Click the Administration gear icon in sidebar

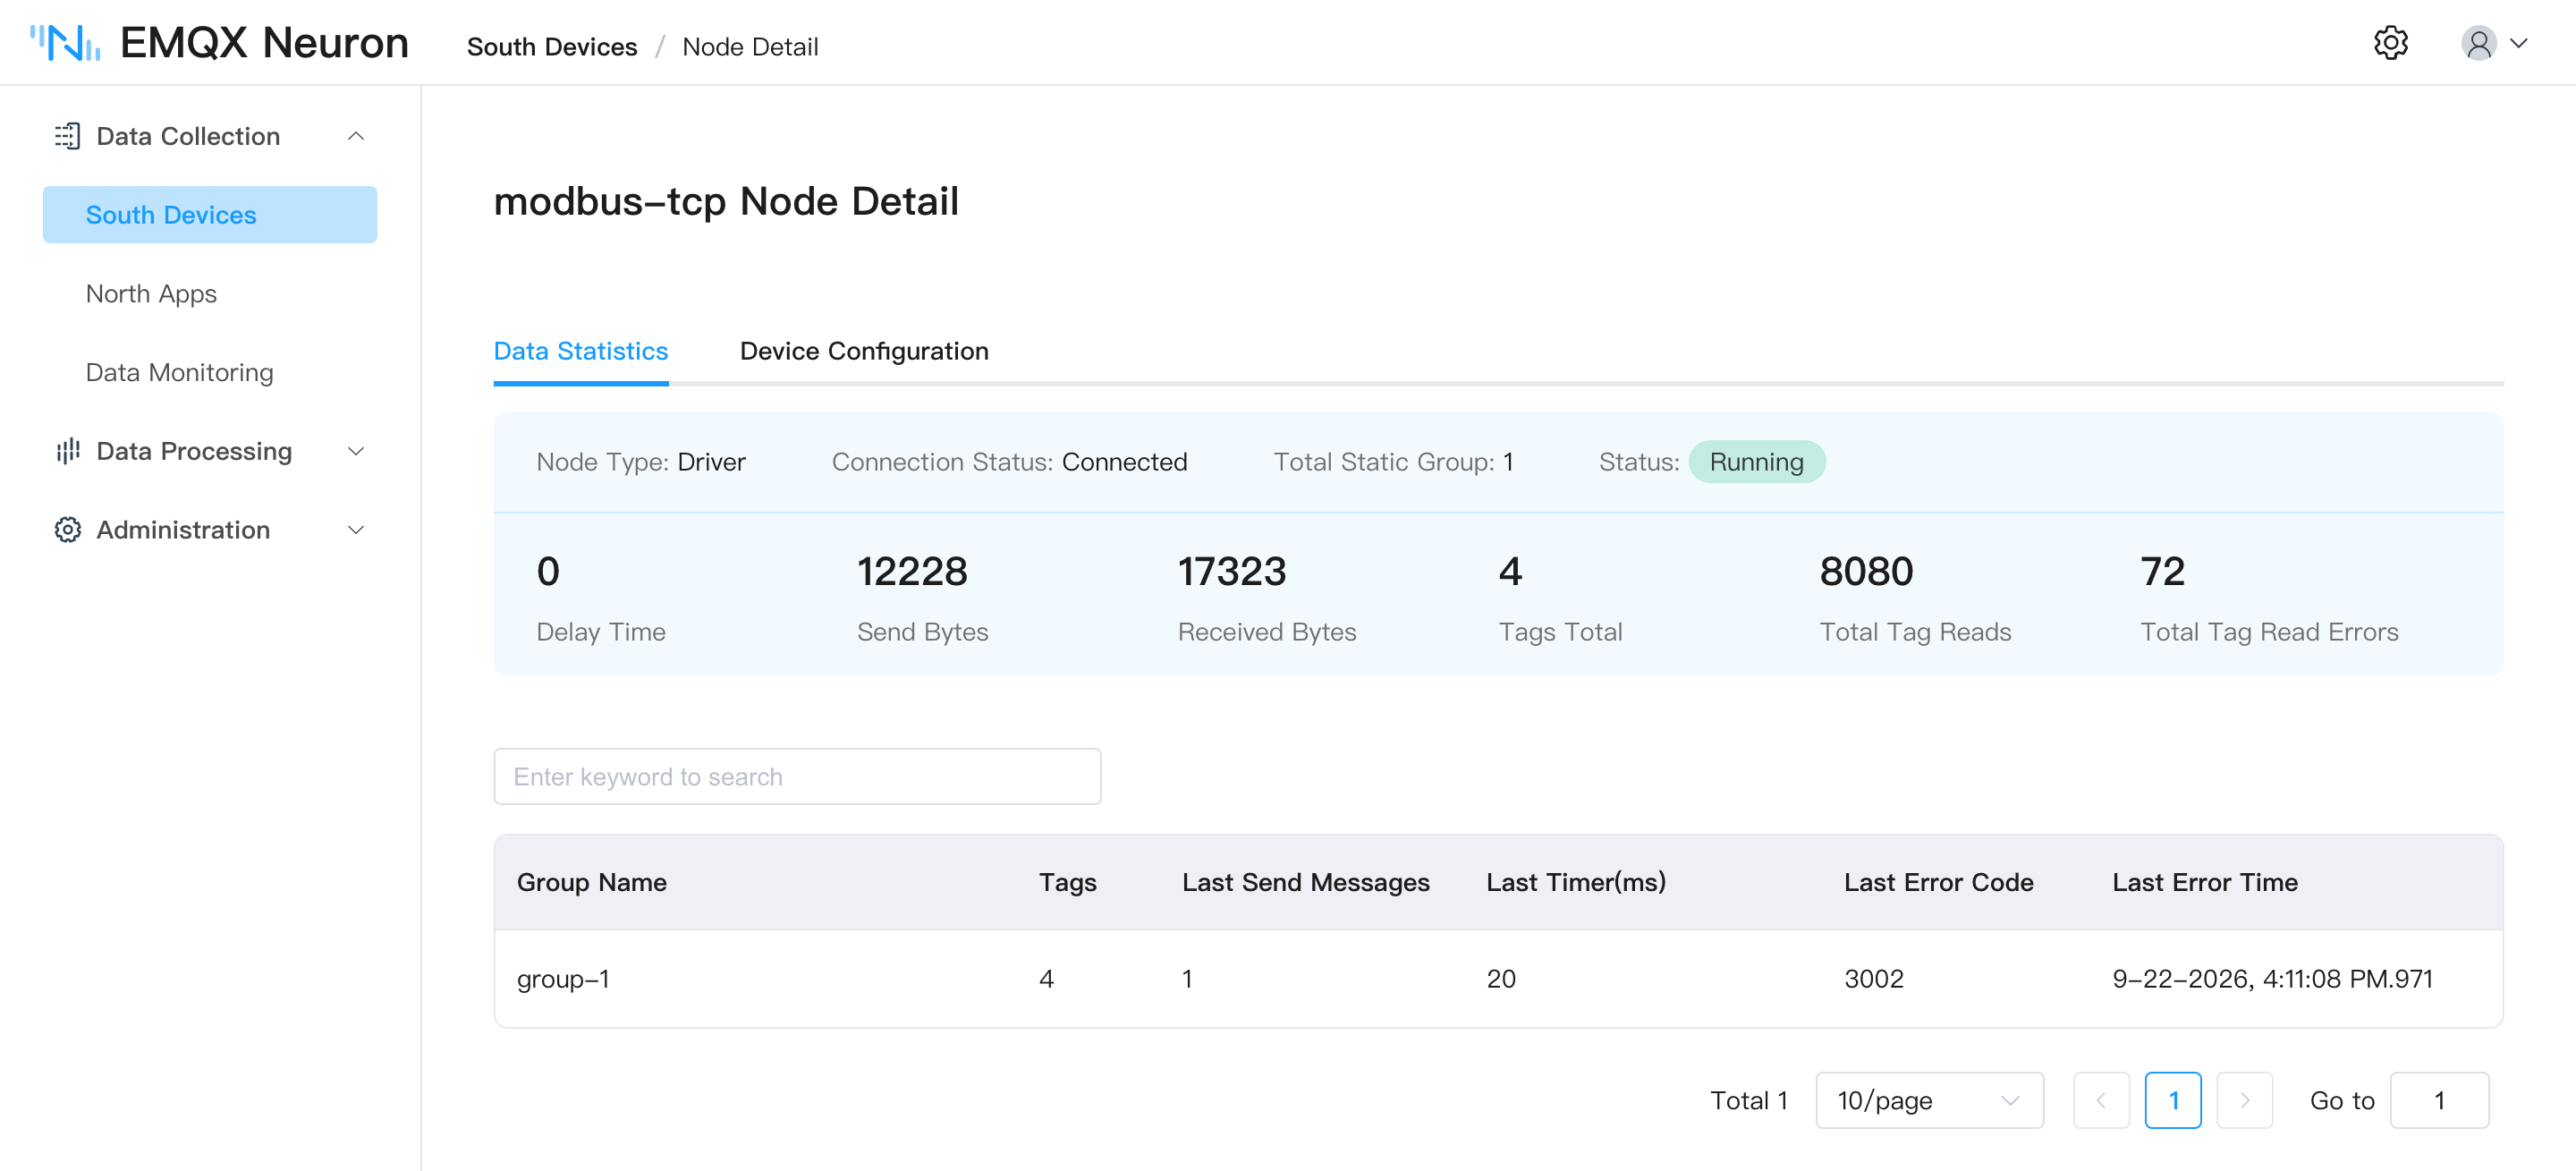point(67,530)
